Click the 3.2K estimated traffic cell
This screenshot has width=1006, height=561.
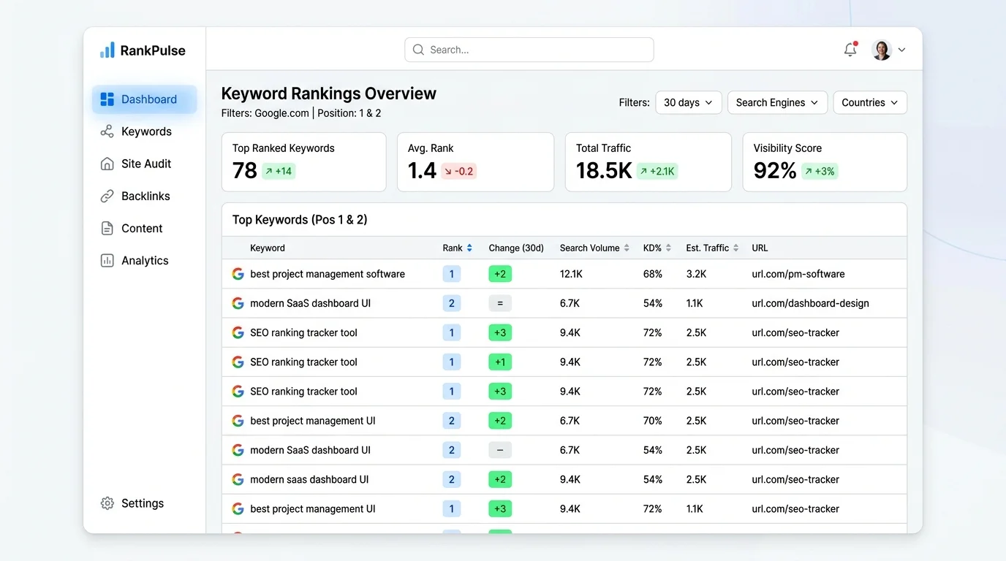point(696,274)
